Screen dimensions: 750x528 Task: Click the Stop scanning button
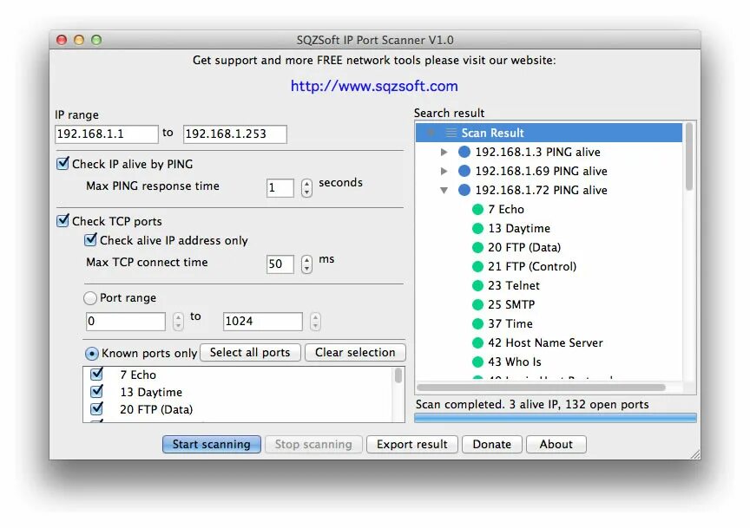click(313, 445)
